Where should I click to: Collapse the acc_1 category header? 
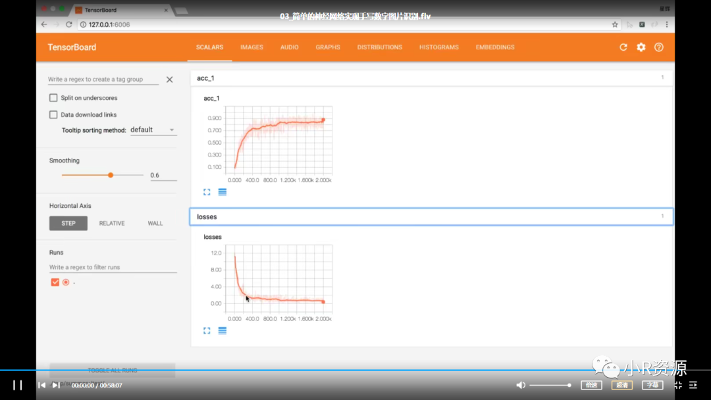coord(431,78)
